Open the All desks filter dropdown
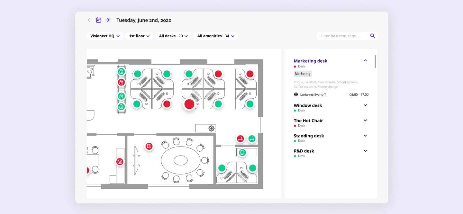 174,36
